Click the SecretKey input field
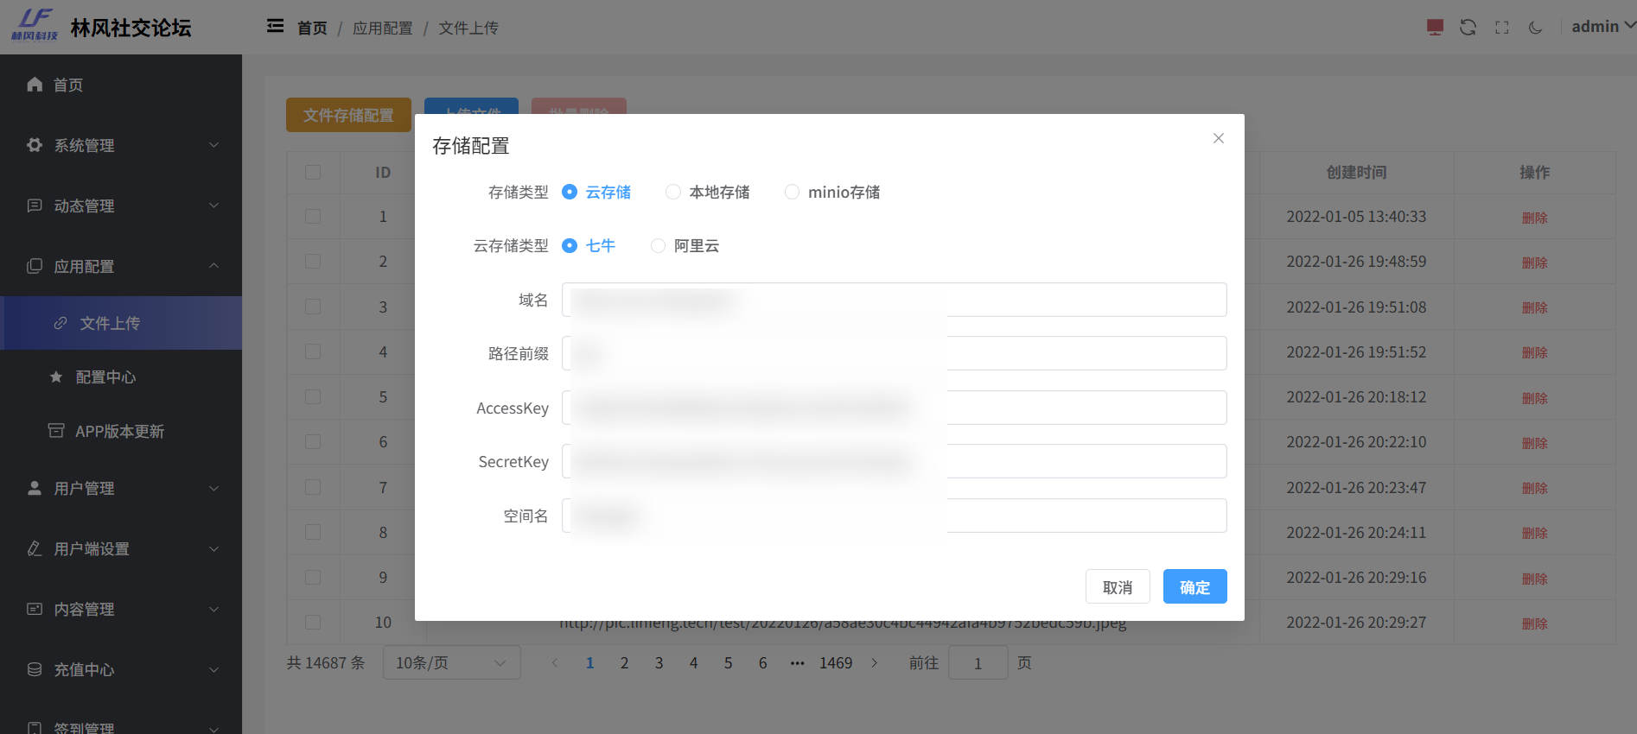The height and width of the screenshot is (734, 1637). [x=895, y=461]
